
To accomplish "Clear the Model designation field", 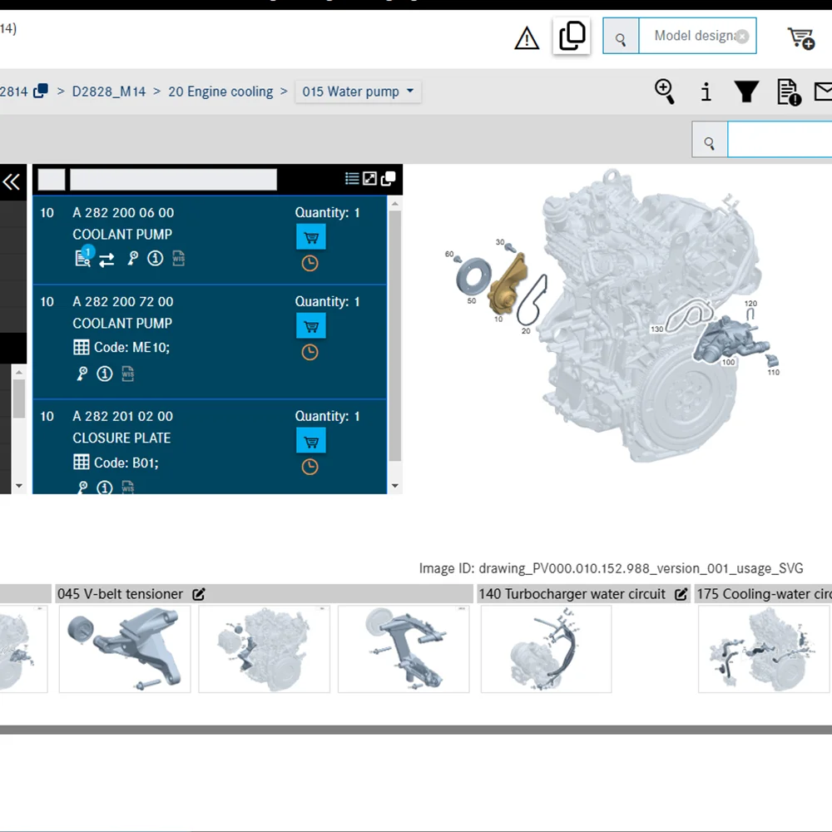I will click(x=742, y=36).
